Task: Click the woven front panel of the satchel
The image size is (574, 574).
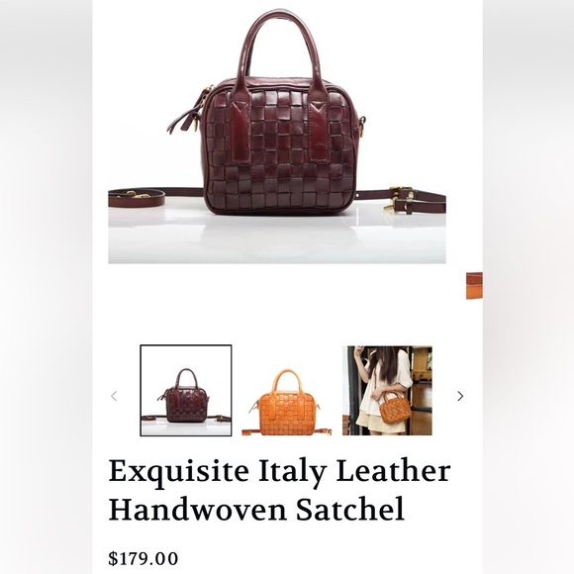Action: pyautogui.click(x=280, y=150)
